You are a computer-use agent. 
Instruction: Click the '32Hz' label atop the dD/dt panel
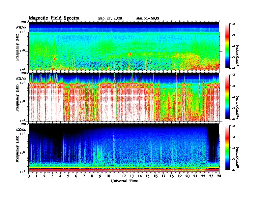(x=24, y=73)
